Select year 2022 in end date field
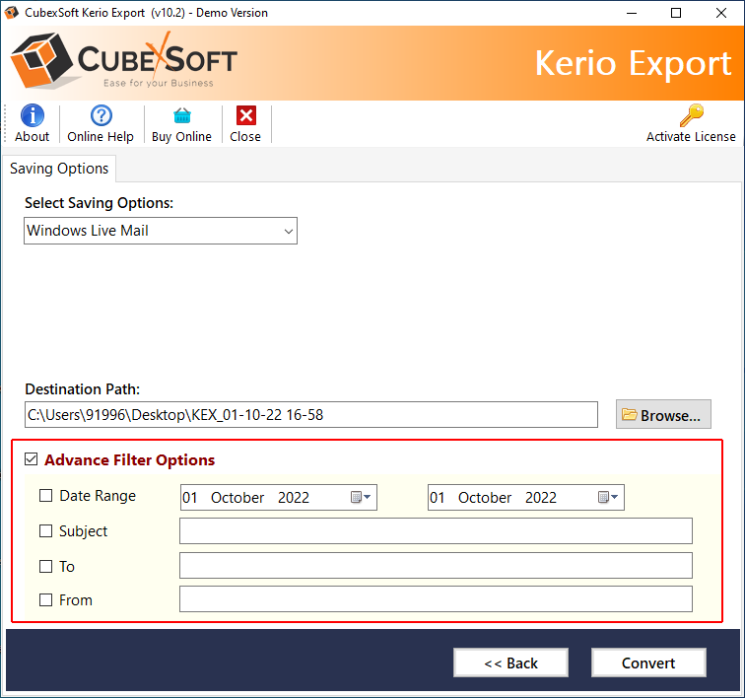Viewport: 745px width, 698px height. pyautogui.click(x=541, y=497)
